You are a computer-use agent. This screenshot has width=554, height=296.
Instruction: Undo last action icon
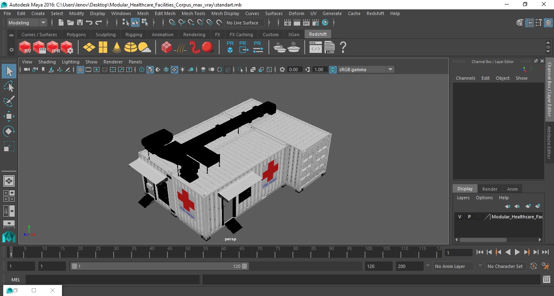pyautogui.click(x=89, y=23)
